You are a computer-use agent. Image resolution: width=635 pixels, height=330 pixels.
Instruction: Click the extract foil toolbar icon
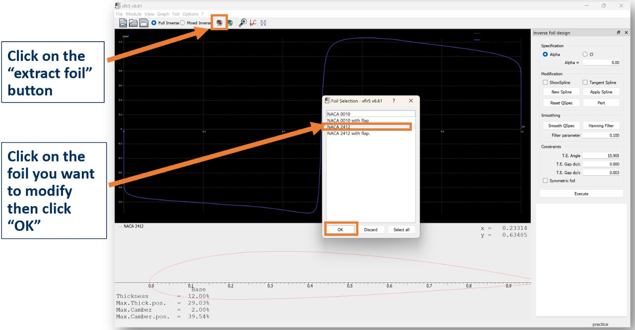[x=219, y=23]
